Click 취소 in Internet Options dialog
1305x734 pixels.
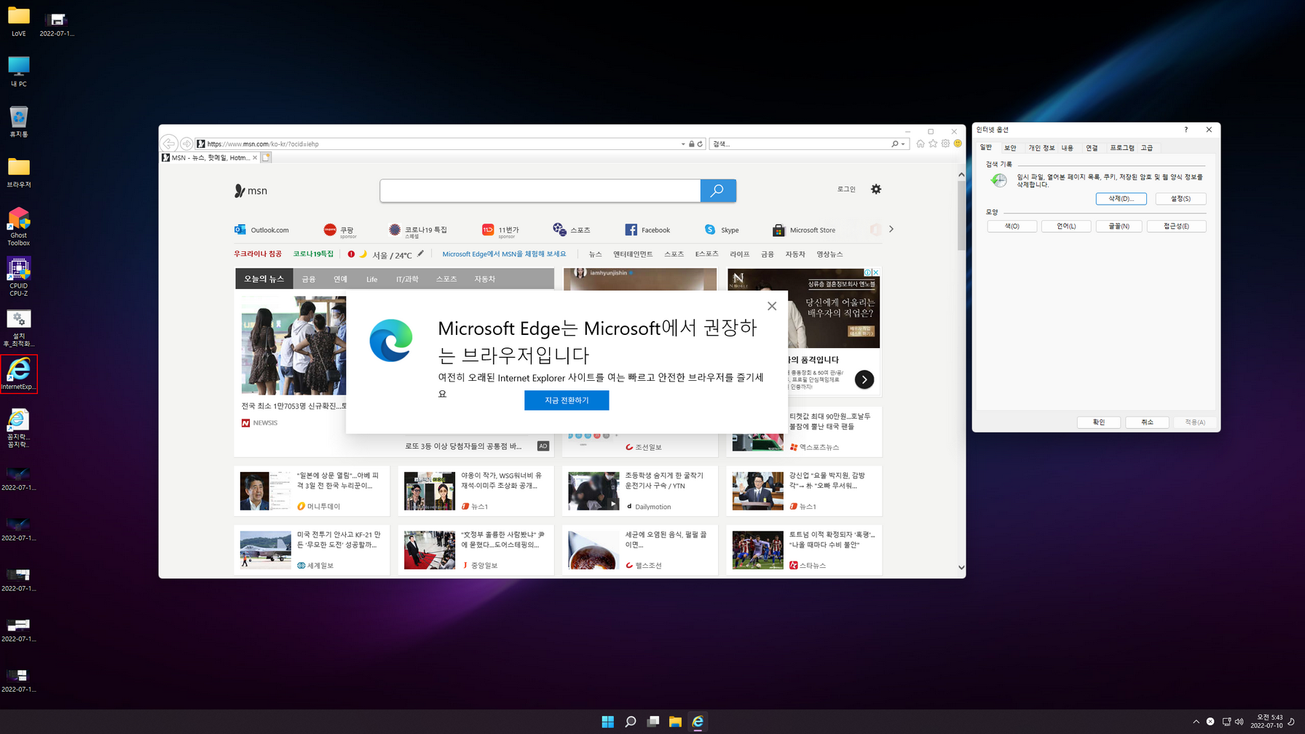(x=1147, y=422)
